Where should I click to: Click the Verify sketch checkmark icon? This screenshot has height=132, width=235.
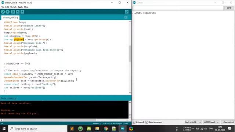point(3,12)
